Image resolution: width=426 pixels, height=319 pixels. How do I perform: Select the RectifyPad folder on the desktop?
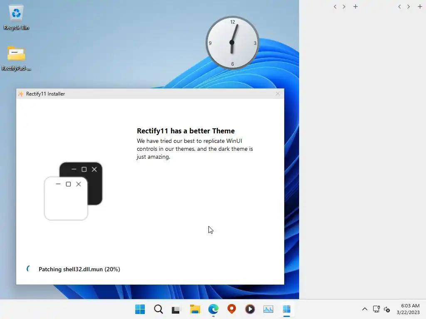click(16, 58)
